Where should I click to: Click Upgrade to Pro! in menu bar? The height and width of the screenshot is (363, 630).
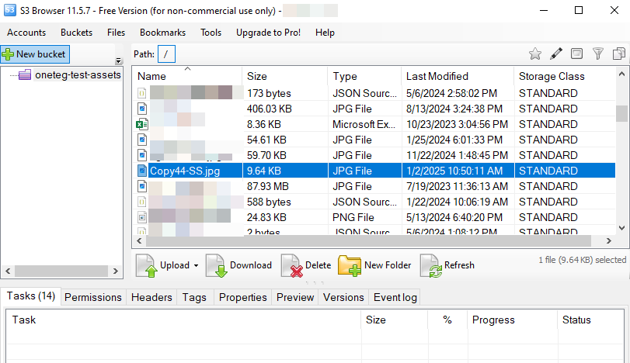(x=268, y=33)
